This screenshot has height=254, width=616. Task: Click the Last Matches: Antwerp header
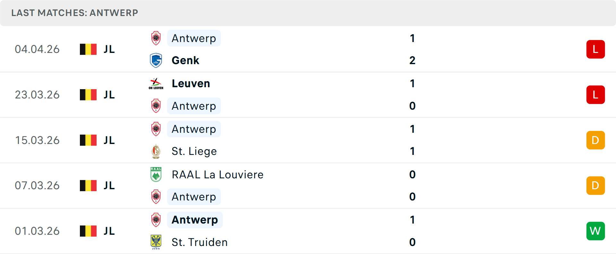click(75, 13)
